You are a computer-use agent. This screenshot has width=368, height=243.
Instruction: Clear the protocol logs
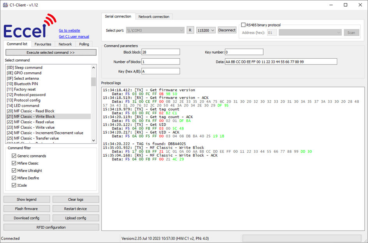click(x=76, y=199)
